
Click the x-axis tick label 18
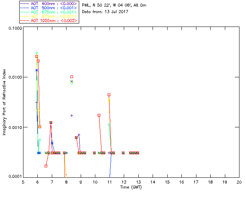[x=210, y=182]
